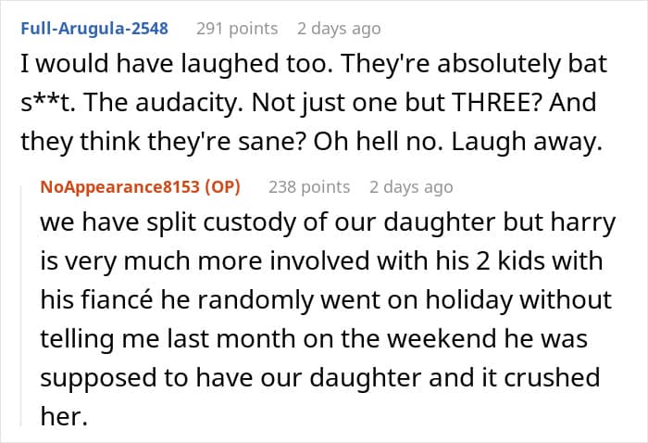The height and width of the screenshot is (443, 648).
Task: Open Full-Arugula-2548 user profile
Action: (x=94, y=29)
